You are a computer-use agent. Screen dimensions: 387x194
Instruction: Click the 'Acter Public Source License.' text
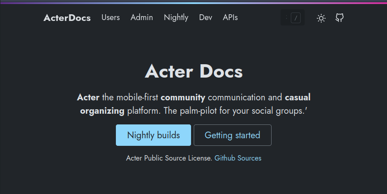(x=169, y=158)
